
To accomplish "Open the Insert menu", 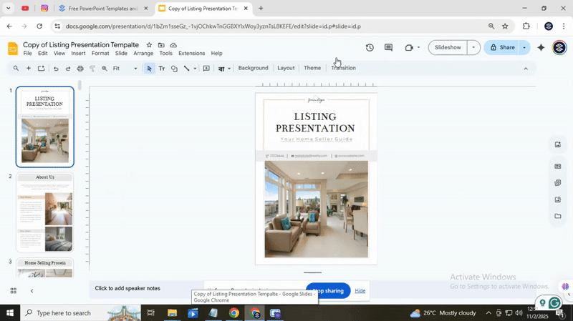I will [x=78, y=54].
